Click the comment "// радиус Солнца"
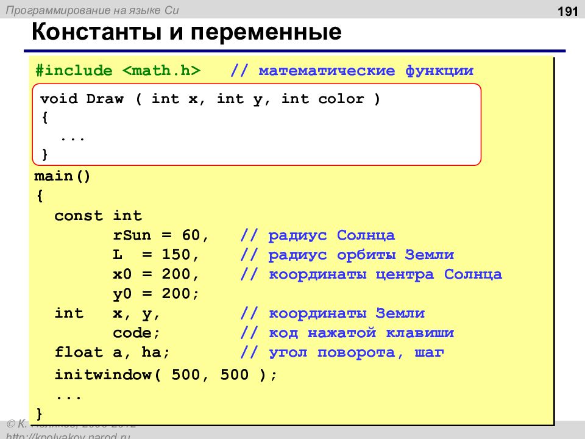The height and width of the screenshot is (439, 585). tap(317, 235)
